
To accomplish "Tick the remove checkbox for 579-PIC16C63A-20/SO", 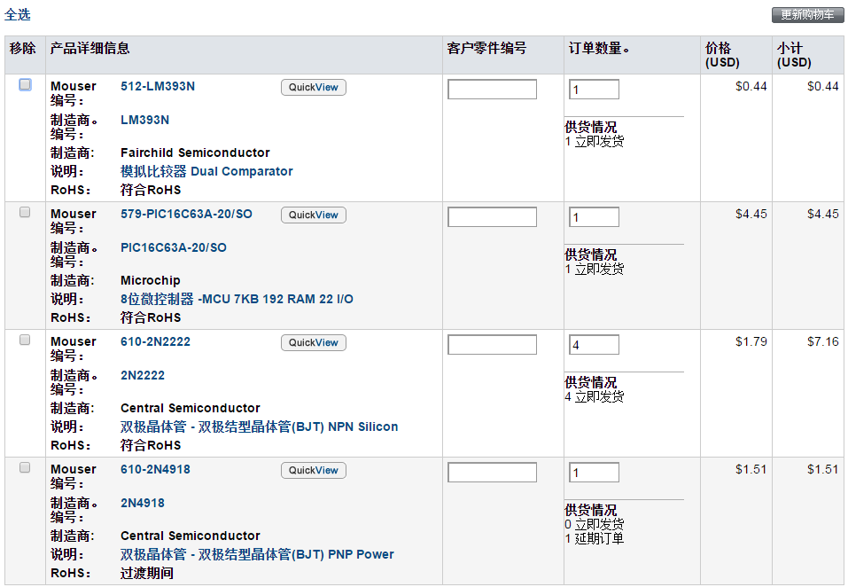I will coord(25,212).
